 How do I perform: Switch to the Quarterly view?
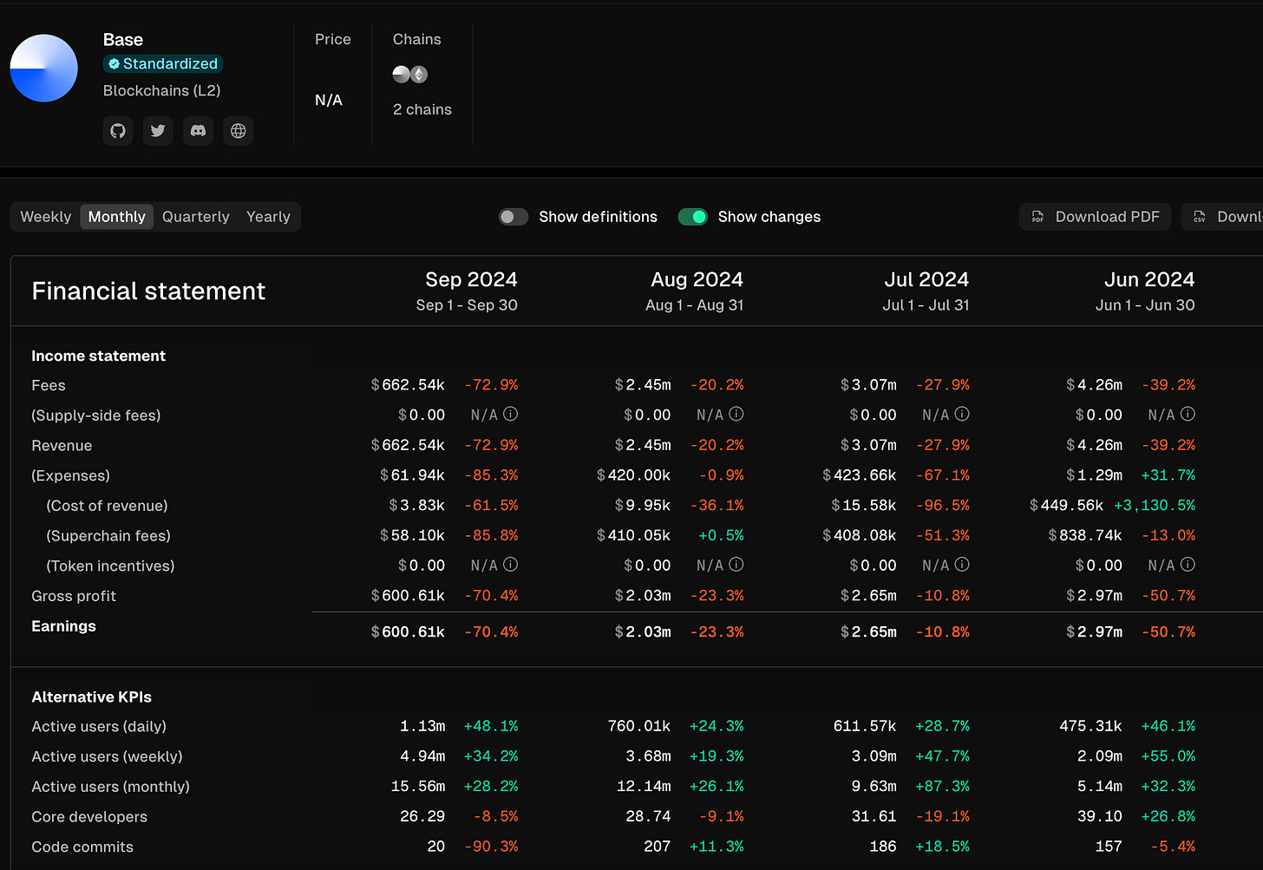click(x=196, y=217)
